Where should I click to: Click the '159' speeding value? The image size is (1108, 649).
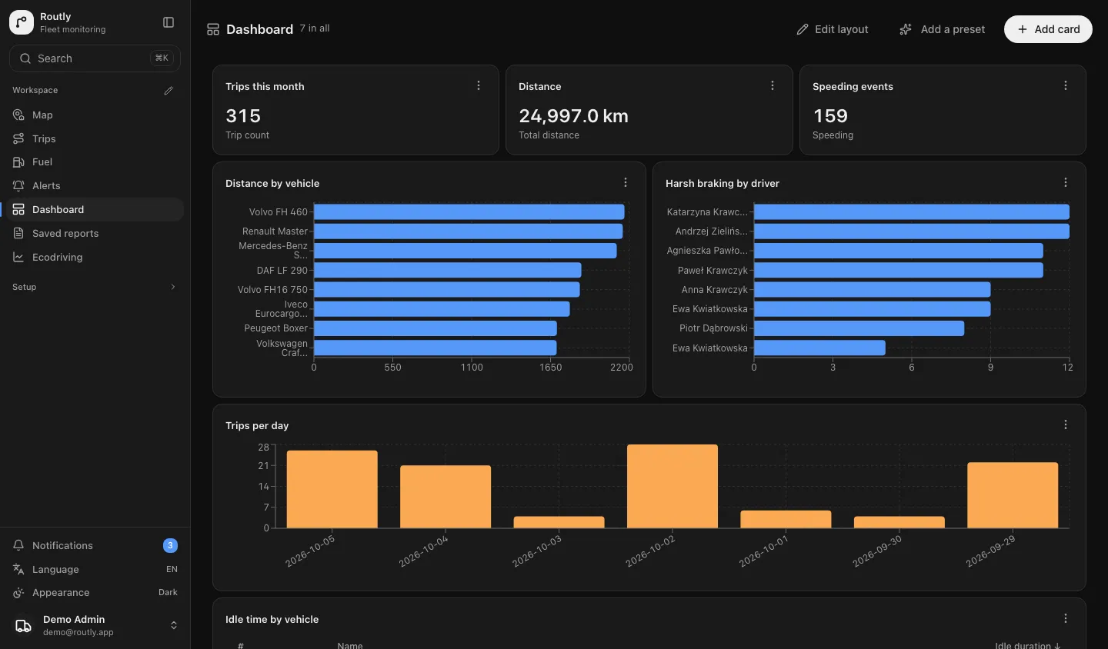(x=830, y=115)
